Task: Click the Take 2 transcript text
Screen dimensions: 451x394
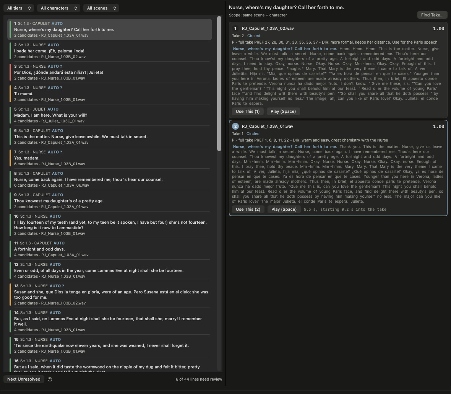Action: (x=336, y=76)
